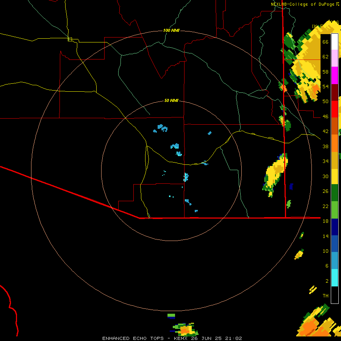The height and width of the screenshot is (341, 341).
Task: Click the 2 value on the legend
Action: pos(327,281)
